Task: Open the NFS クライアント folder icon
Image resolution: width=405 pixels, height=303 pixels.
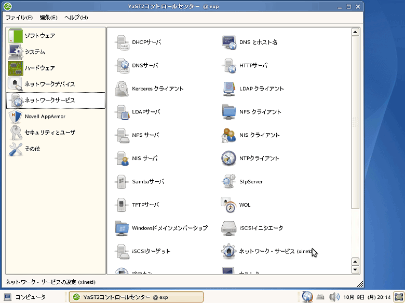Action: click(x=228, y=112)
